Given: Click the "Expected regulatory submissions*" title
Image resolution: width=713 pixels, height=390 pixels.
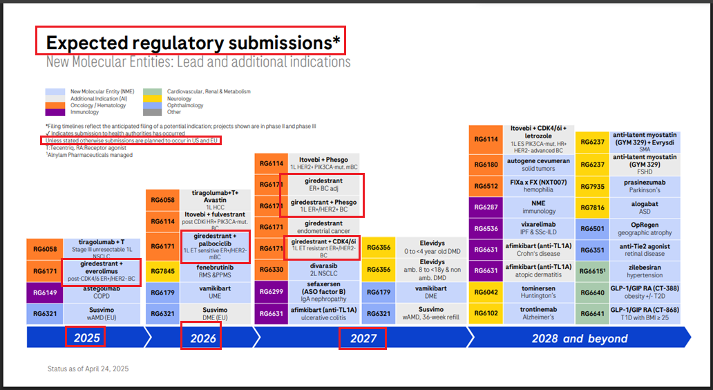Looking at the screenshot, I should click(x=193, y=43).
